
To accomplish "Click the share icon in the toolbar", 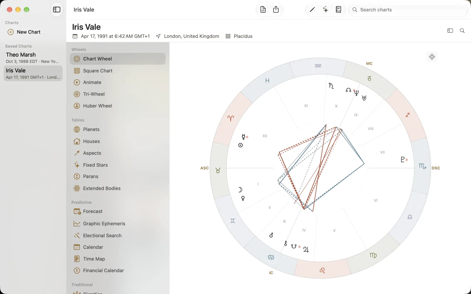I will point(276,10).
